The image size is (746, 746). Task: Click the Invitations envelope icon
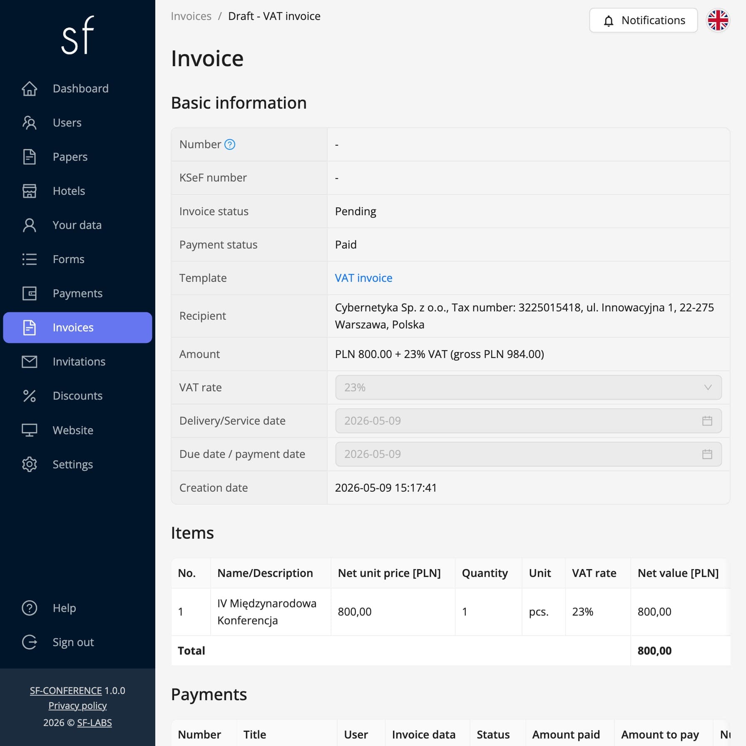point(29,361)
